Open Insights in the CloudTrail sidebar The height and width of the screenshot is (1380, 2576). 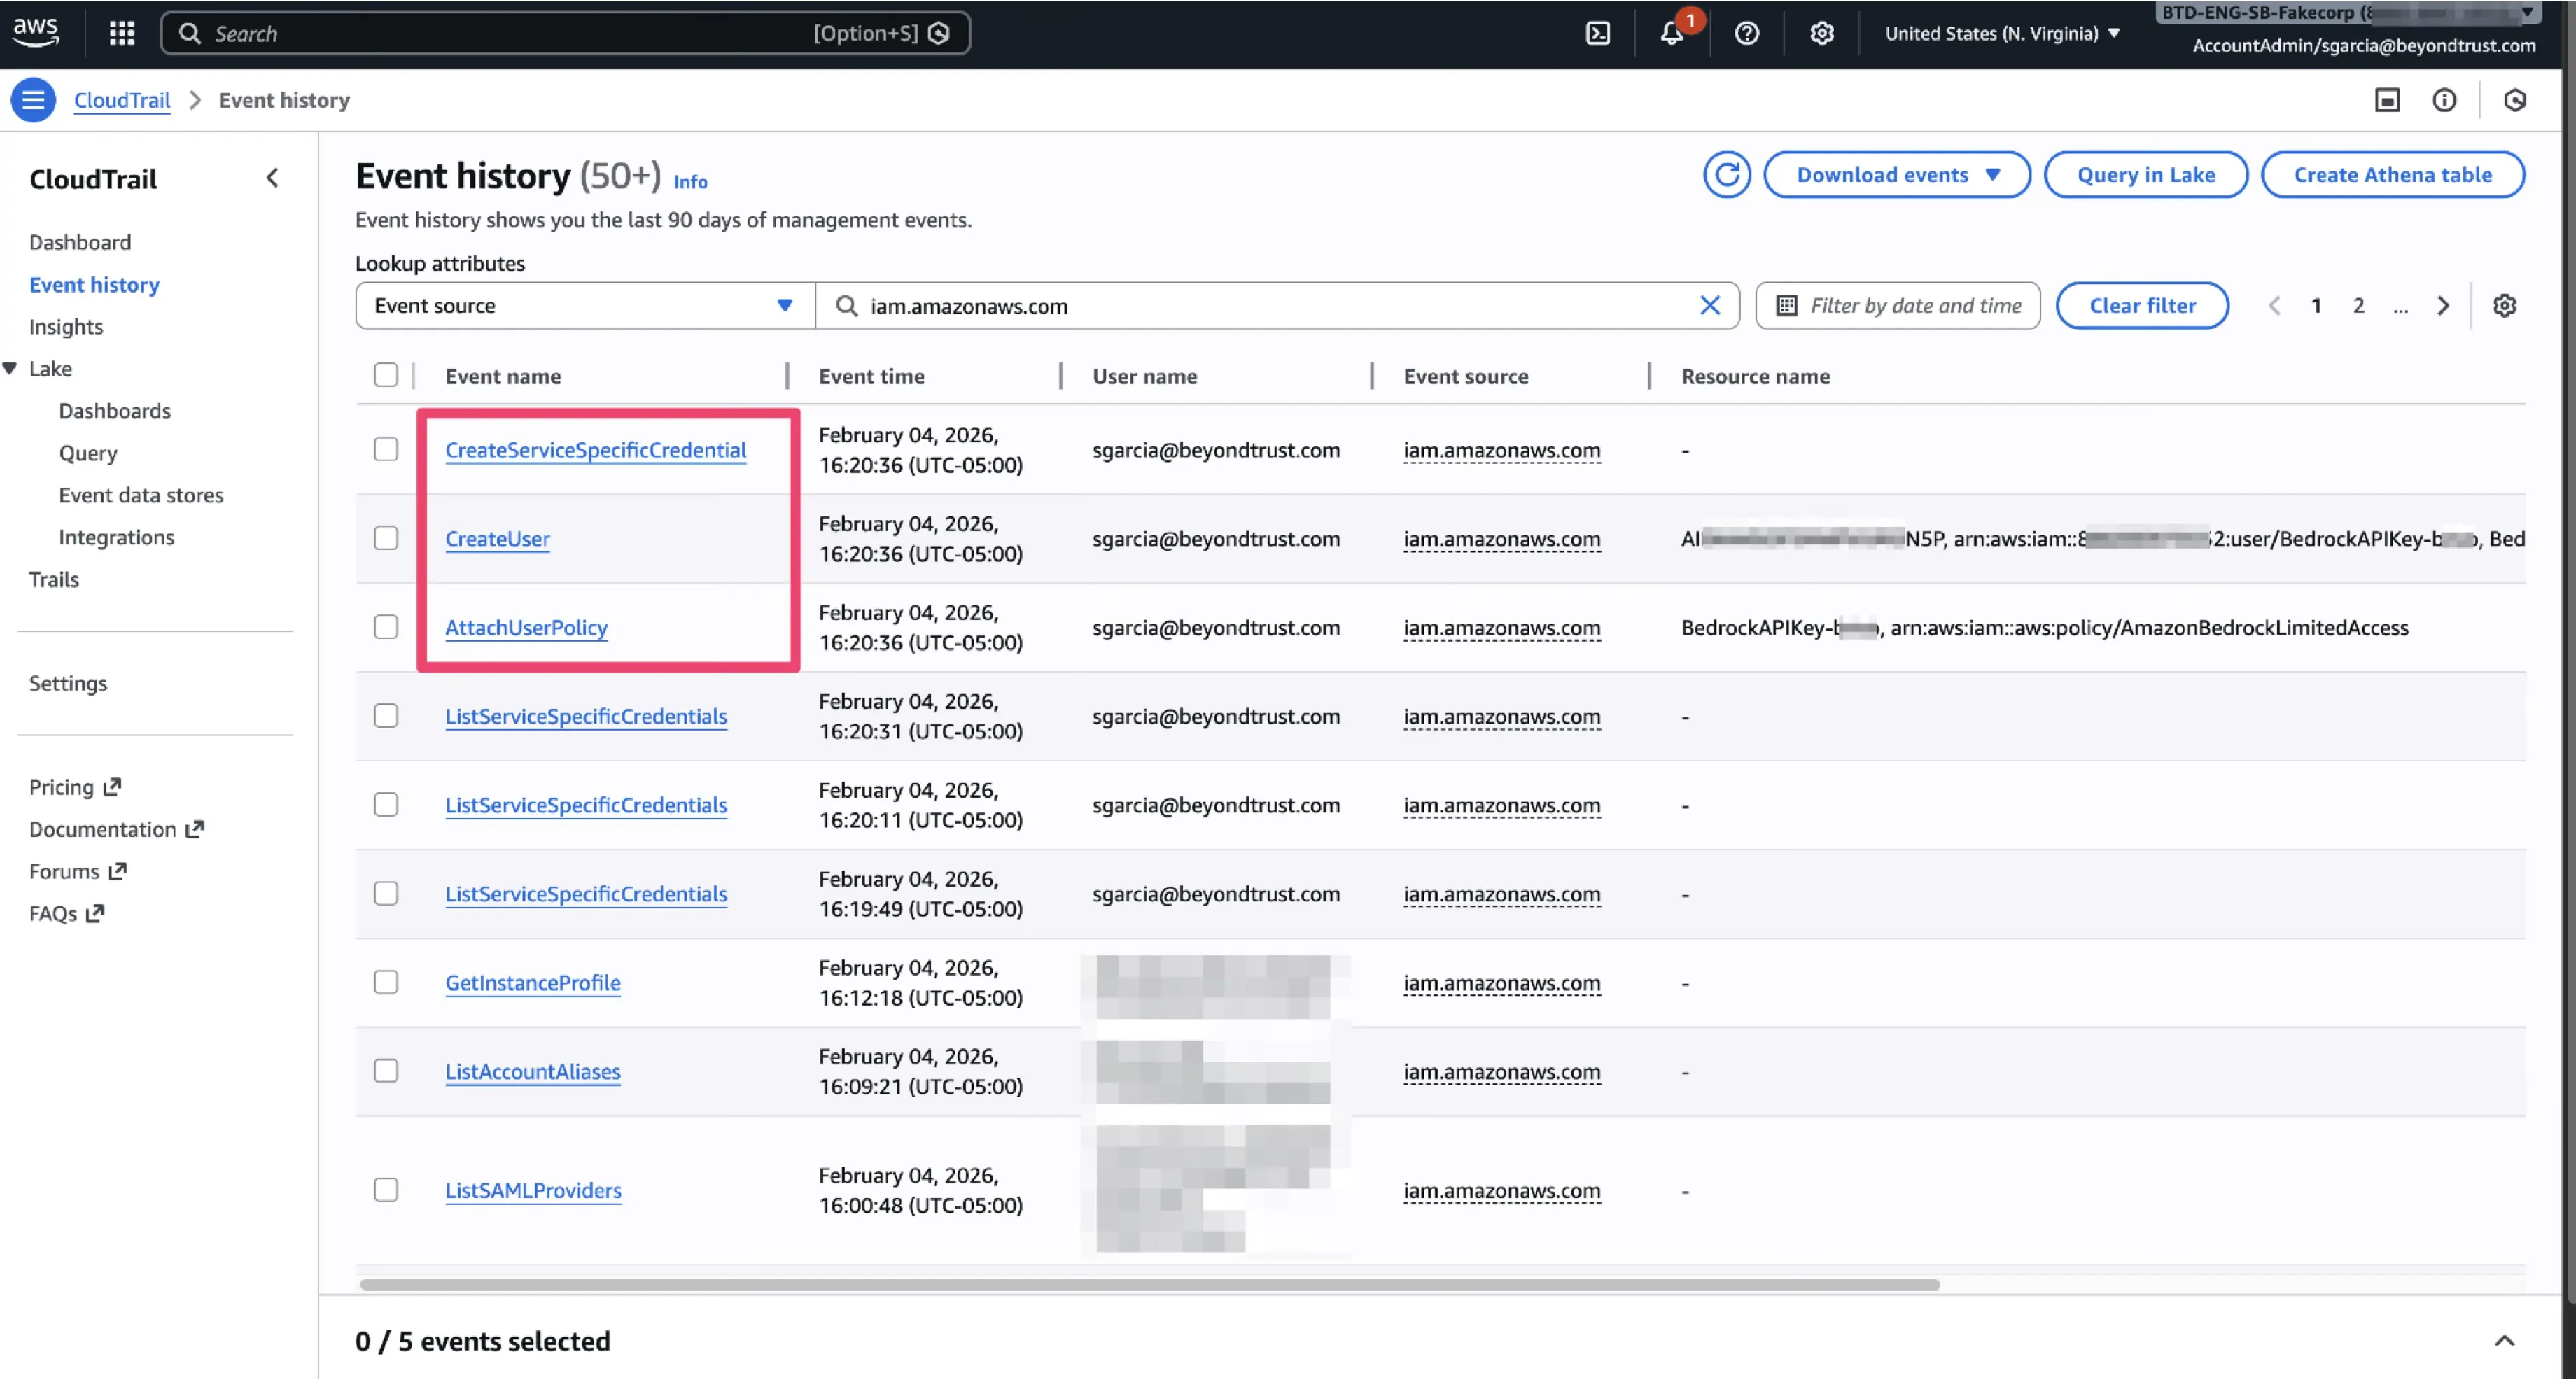tap(66, 327)
